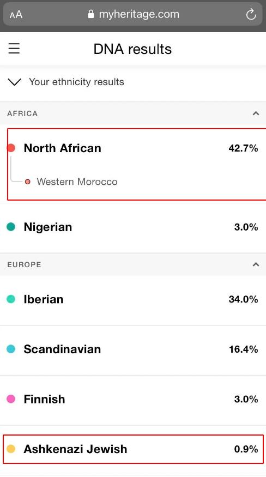Tap the Scandinavian 16.4% percentage
The image size is (266, 477).
pos(244,349)
